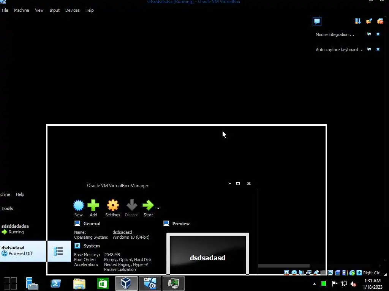Image resolution: width=389 pixels, height=291 pixels.
Task: Click the audio status bar indicator
Action: point(301,272)
